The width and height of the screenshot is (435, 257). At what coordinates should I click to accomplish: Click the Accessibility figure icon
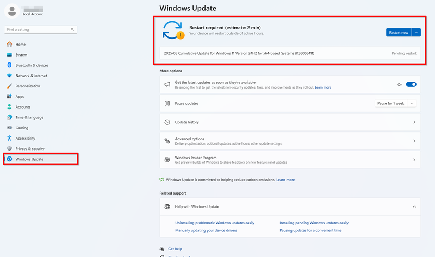[x=9, y=138]
